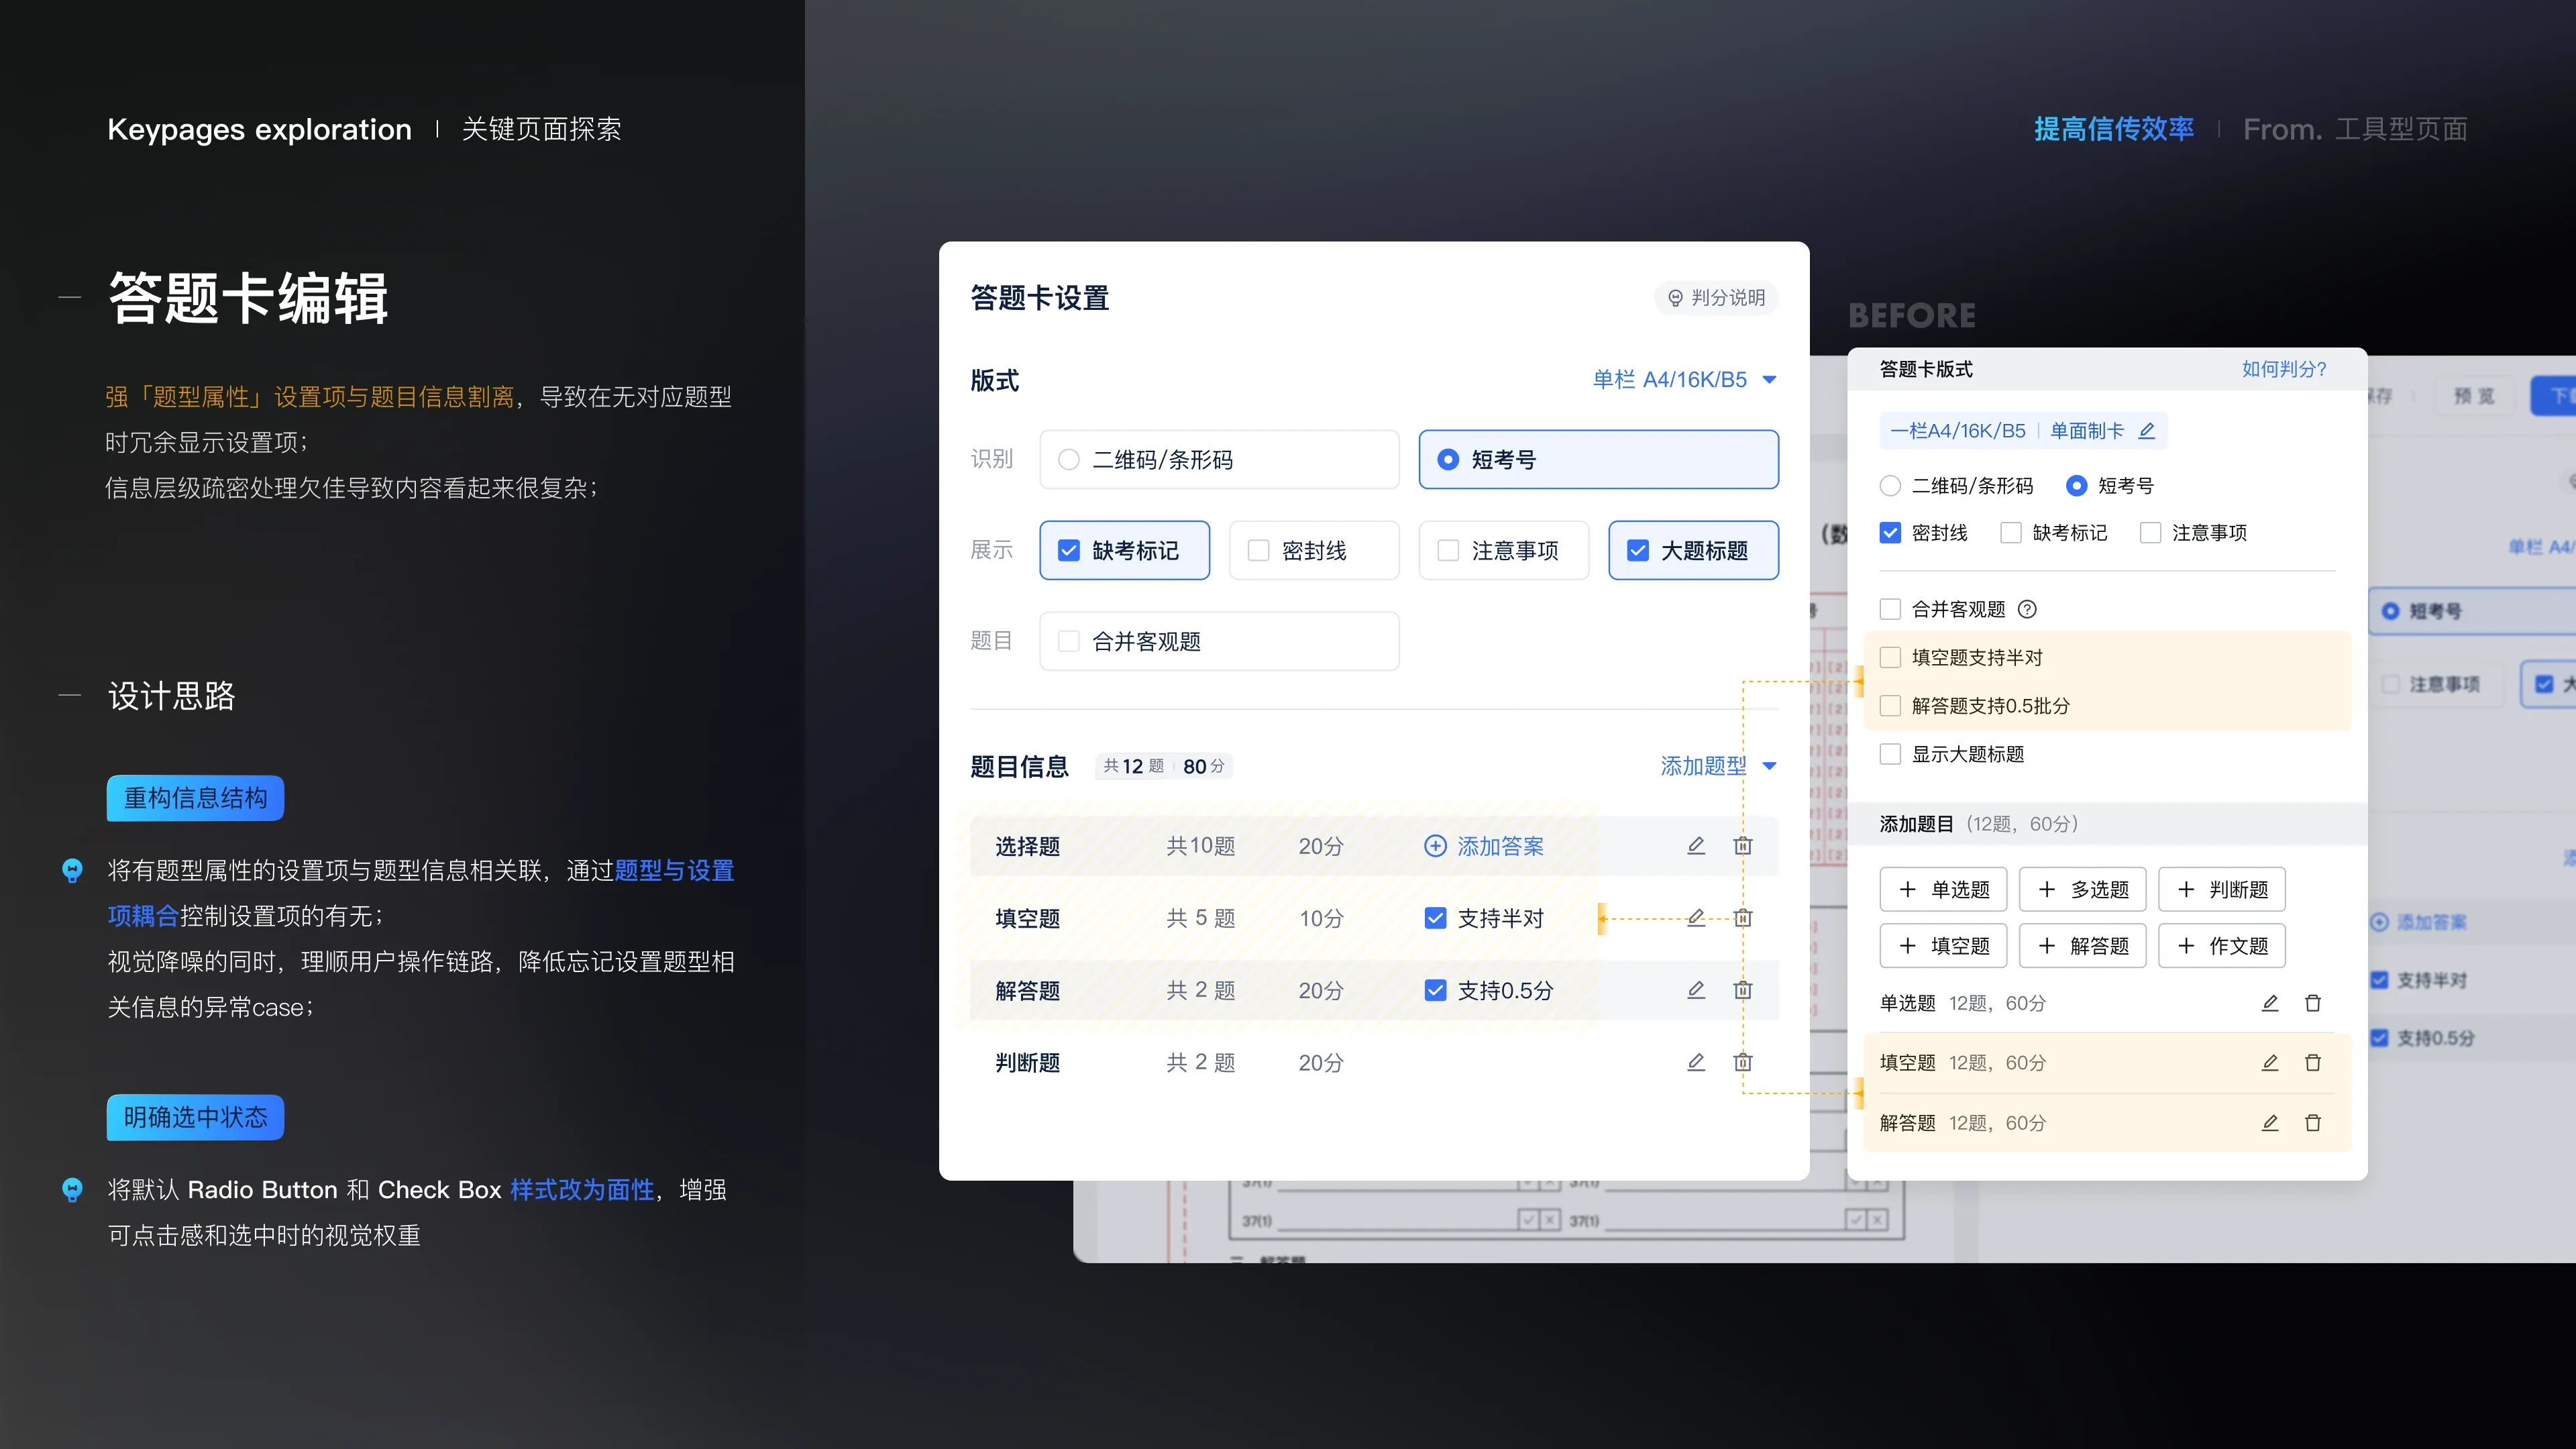Open 添加题型 dropdown
The height and width of the screenshot is (1449, 2576).
pyautogui.click(x=1719, y=766)
